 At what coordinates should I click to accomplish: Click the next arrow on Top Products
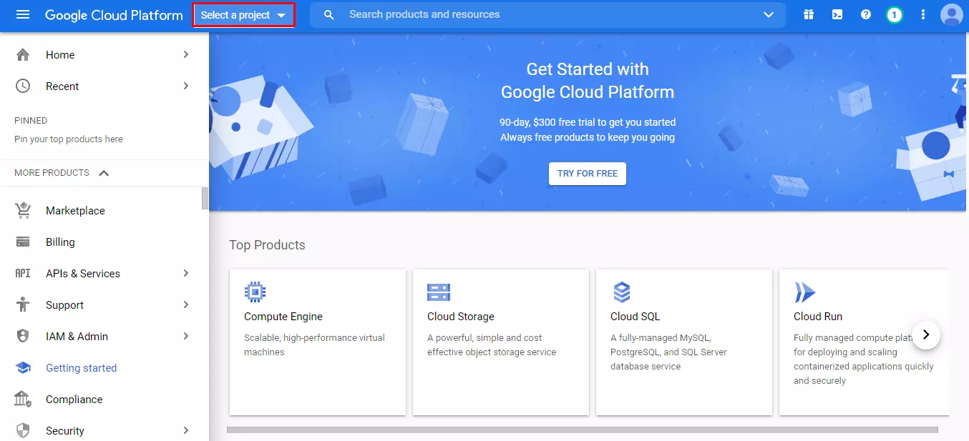tap(926, 335)
